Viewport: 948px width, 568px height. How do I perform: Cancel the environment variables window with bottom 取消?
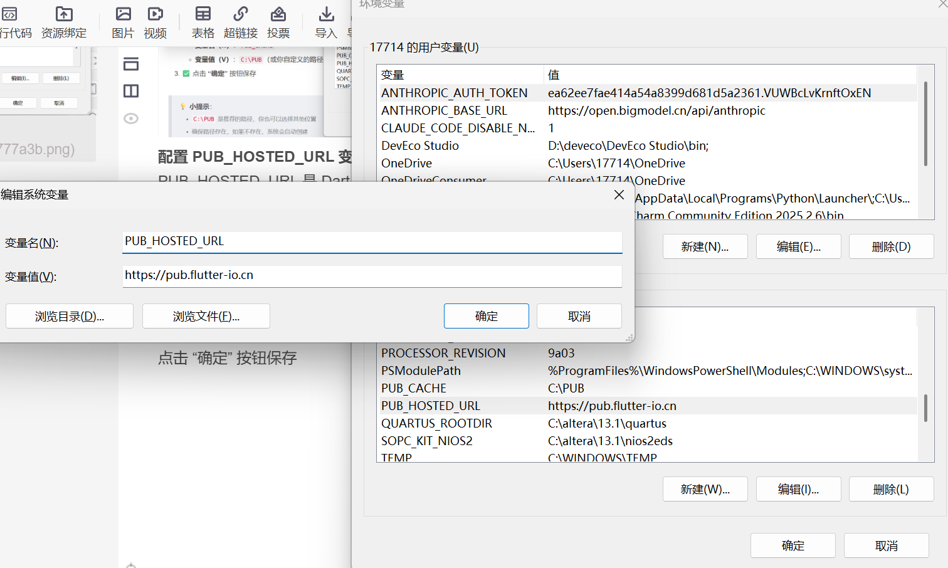coord(887,545)
